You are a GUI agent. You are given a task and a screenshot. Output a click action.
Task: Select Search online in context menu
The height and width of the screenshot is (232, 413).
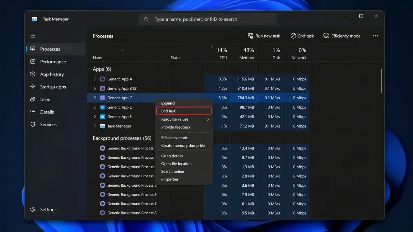tap(184, 172)
